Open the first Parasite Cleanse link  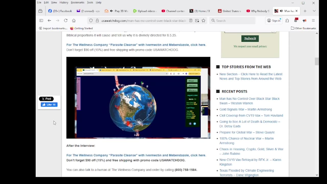(x=136, y=45)
